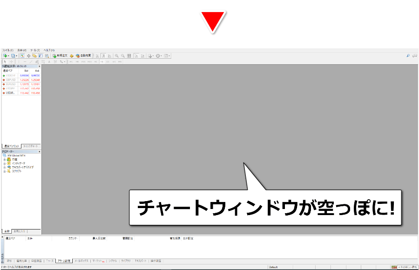Open the ファイル menu
Viewport: 419px width, 270px height.
click(x=8, y=50)
